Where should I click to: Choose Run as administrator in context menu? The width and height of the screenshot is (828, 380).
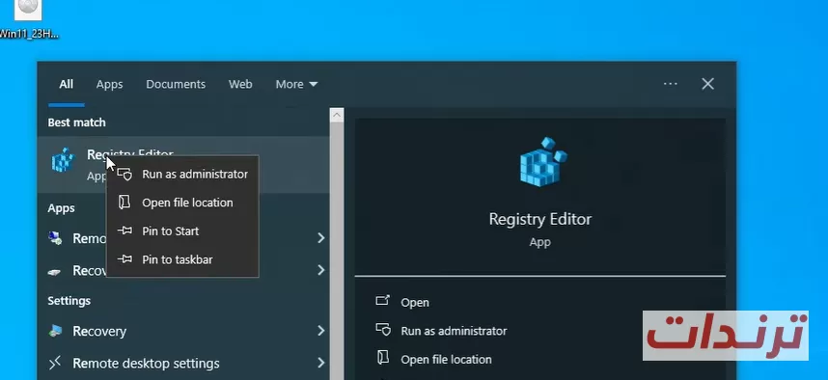point(182,175)
